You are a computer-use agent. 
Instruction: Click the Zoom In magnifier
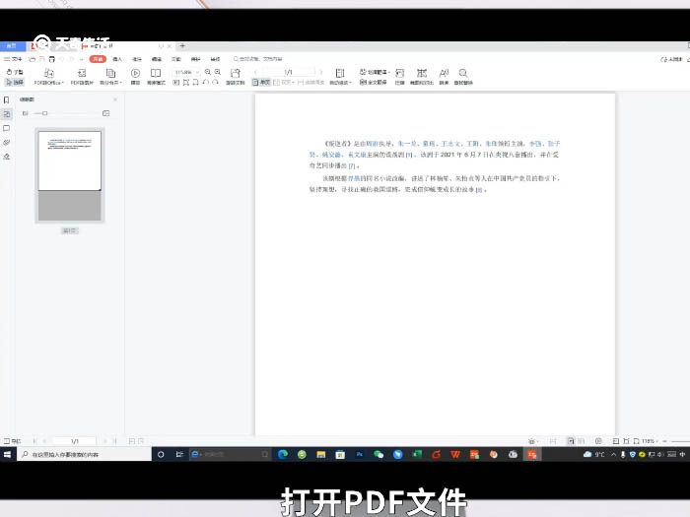(218, 72)
